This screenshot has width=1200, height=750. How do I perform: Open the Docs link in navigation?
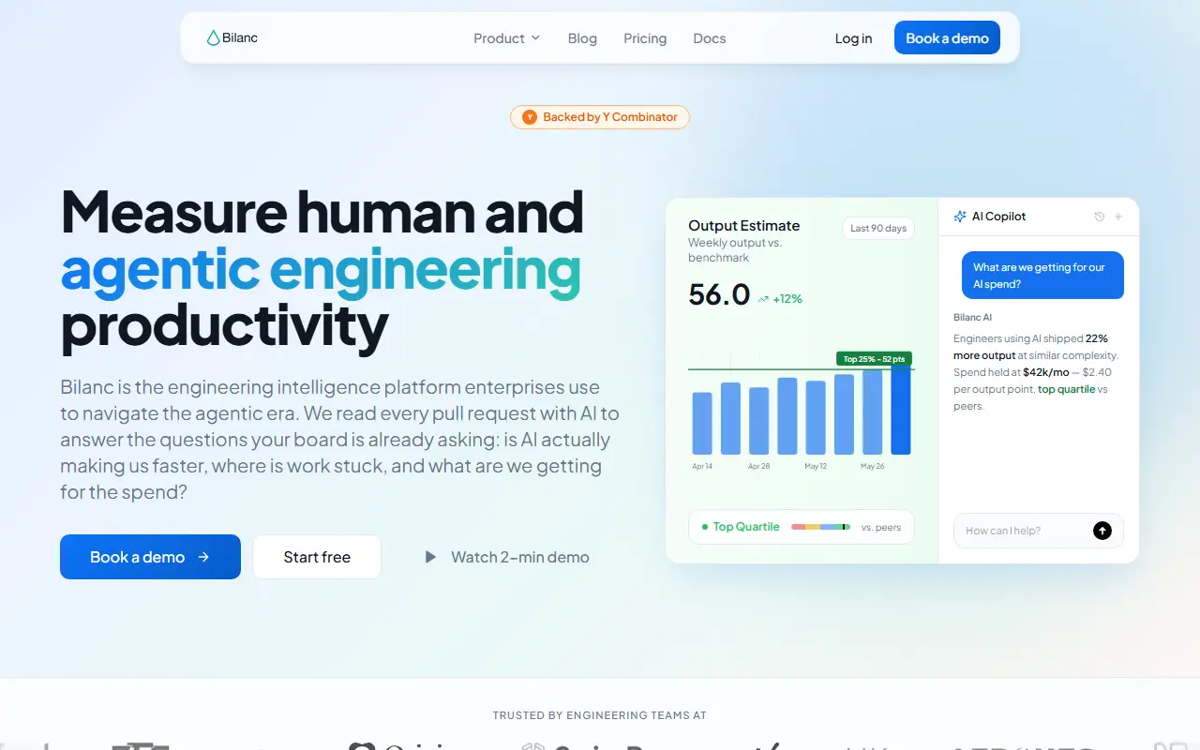tap(710, 38)
